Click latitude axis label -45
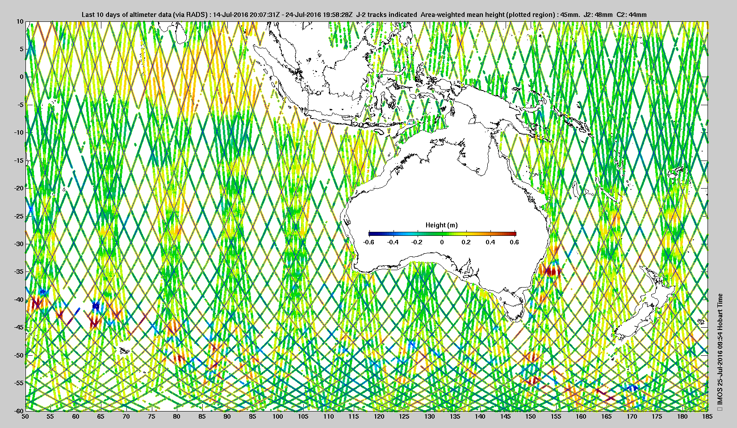Screen dimensions: 737x428 point(19,327)
